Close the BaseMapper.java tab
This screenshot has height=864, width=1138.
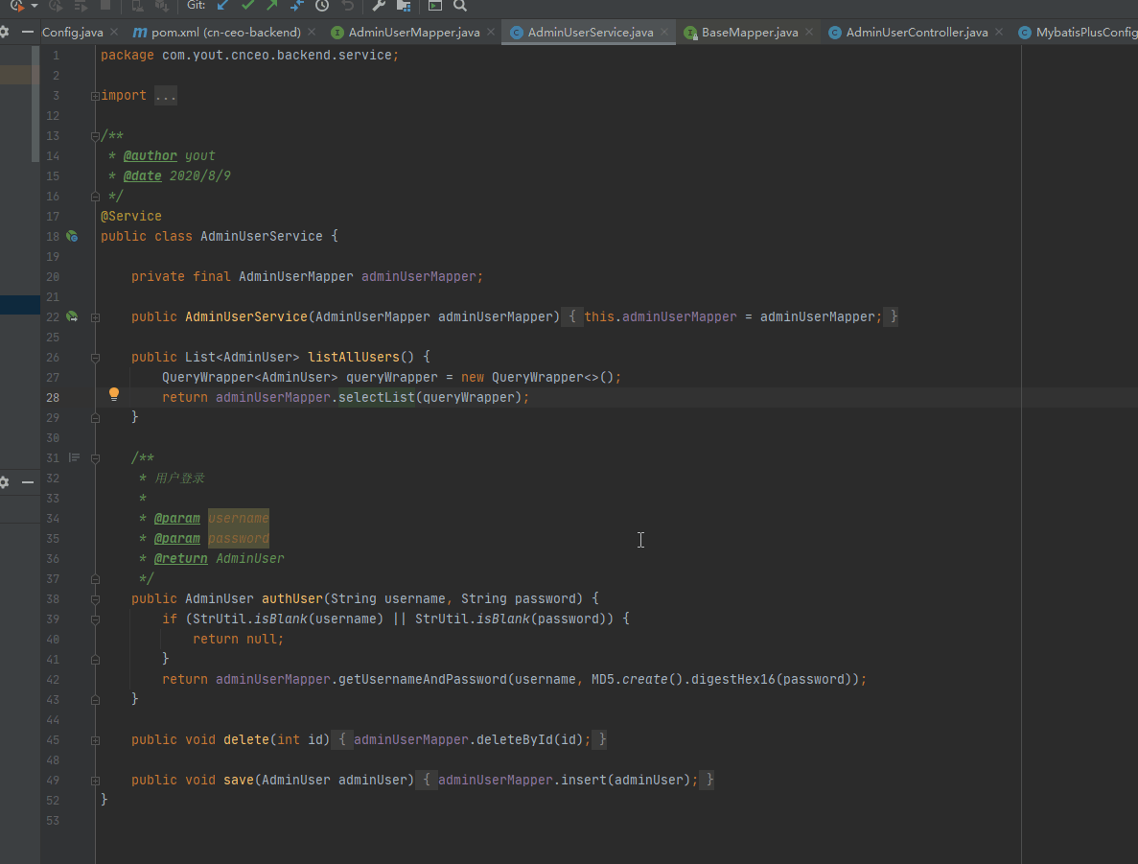click(x=809, y=32)
